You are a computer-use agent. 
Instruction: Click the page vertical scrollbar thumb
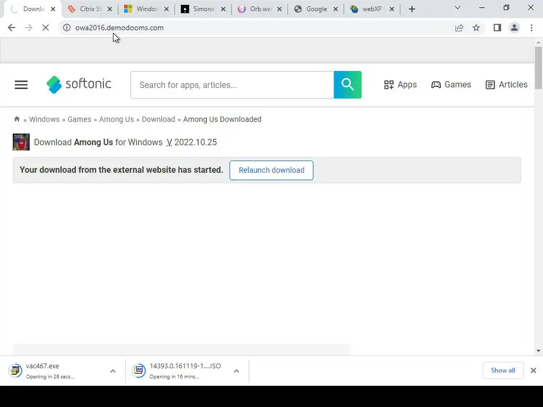point(538,67)
